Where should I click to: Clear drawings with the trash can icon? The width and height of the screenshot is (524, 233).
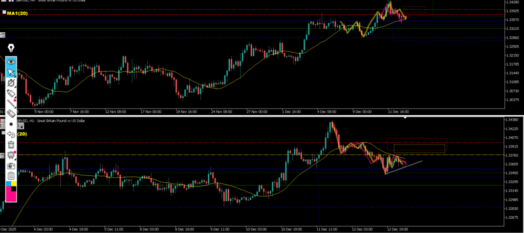[x=11, y=145]
